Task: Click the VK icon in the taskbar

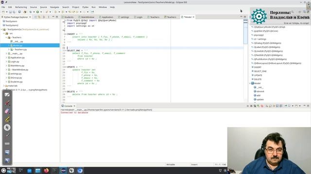Action: pos(71,171)
